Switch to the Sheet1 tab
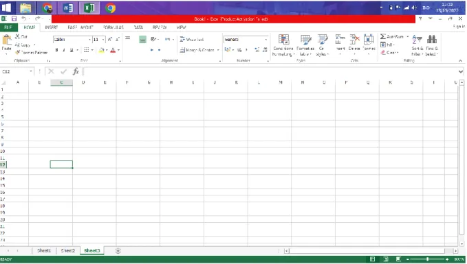The height and width of the screenshot is (264, 467). (44, 251)
